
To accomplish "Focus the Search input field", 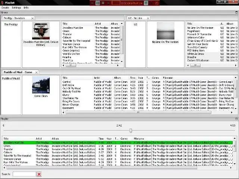I will [x=24, y=174].
